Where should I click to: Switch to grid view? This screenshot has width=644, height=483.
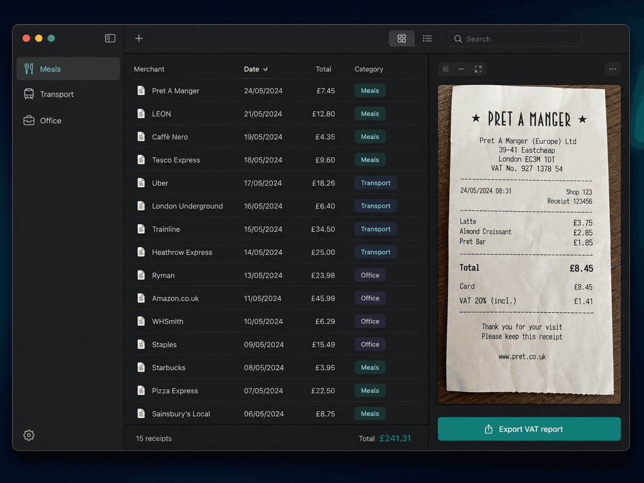coord(402,39)
